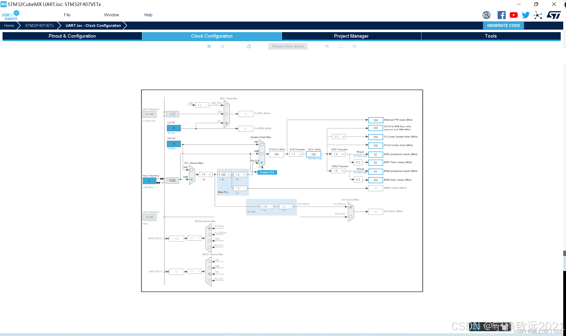Select HSE in the System Clock Mux
The image size is (566, 336).
(262, 154)
